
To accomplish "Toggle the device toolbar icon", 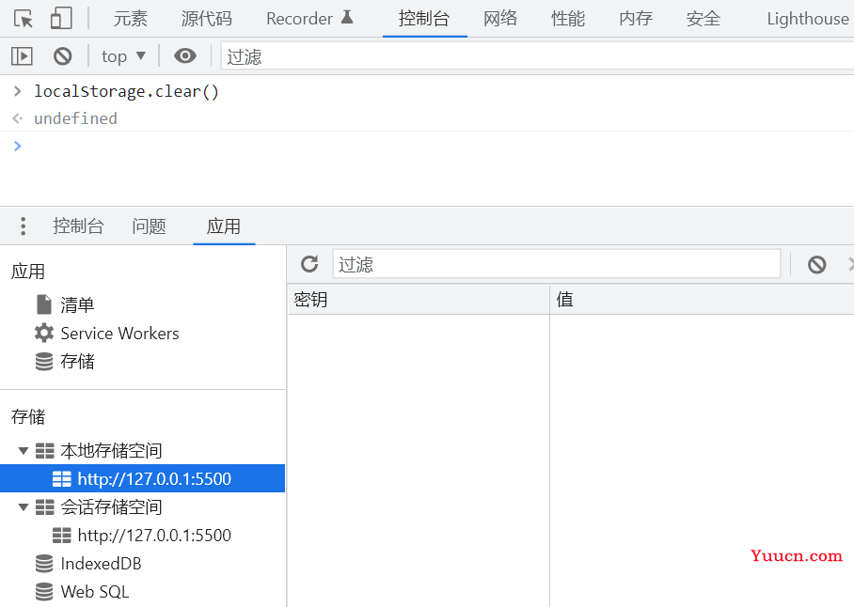I will 61,18.
